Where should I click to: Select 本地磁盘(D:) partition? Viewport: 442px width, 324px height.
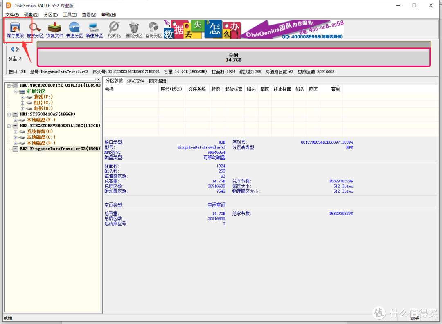[x=41, y=143]
